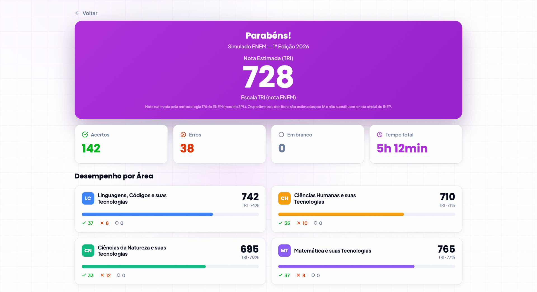
Task: Click the check icon in Matemática card
Action: (281, 275)
